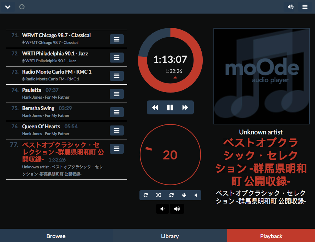This screenshot has width=315, height=242.
Task: Click the speaker icon in top bar
Action: (x=290, y=7)
